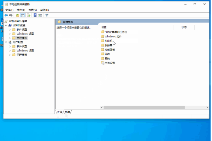This screenshot has width=212, height=141.
Task: Select 管理模板 under 计算机配置
Action: (x=22, y=38)
